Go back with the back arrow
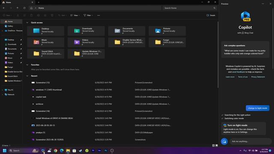The image size is (274, 154). (x=4, y=8)
